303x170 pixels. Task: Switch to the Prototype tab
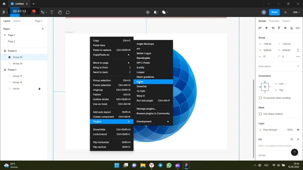pos(274,21)
